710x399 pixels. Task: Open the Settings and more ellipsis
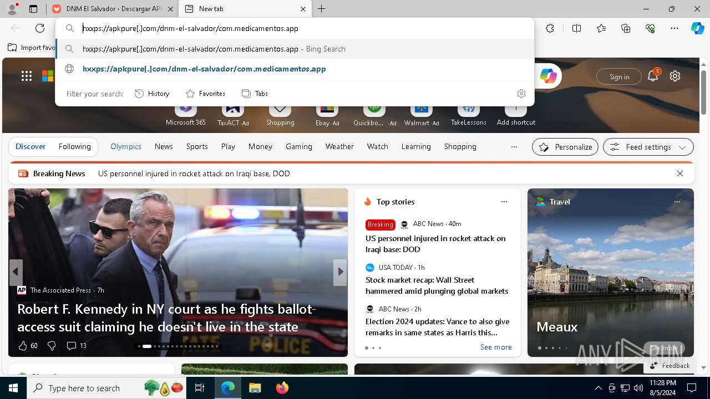click(x=674, y=28)
